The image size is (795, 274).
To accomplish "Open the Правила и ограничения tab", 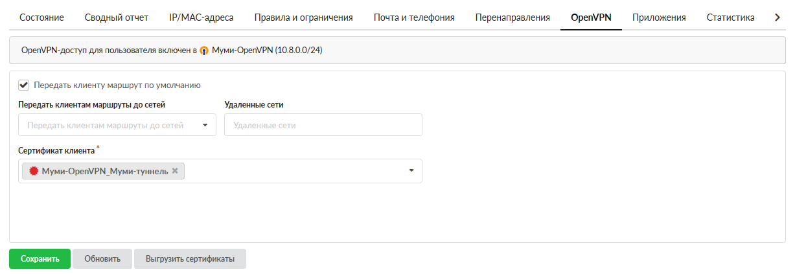I will click(303, 17).
